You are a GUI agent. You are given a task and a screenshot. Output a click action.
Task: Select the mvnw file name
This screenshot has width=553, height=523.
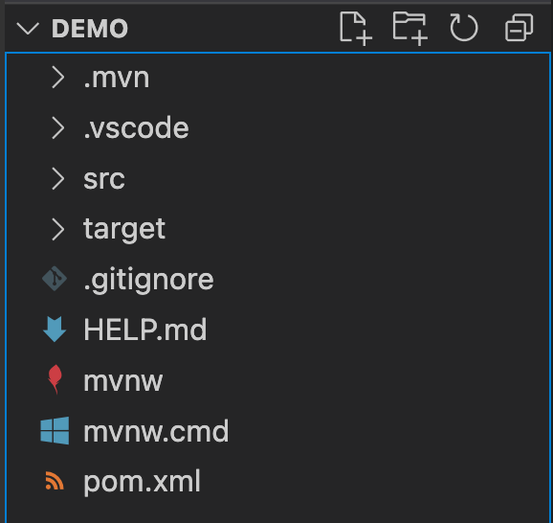123,380
